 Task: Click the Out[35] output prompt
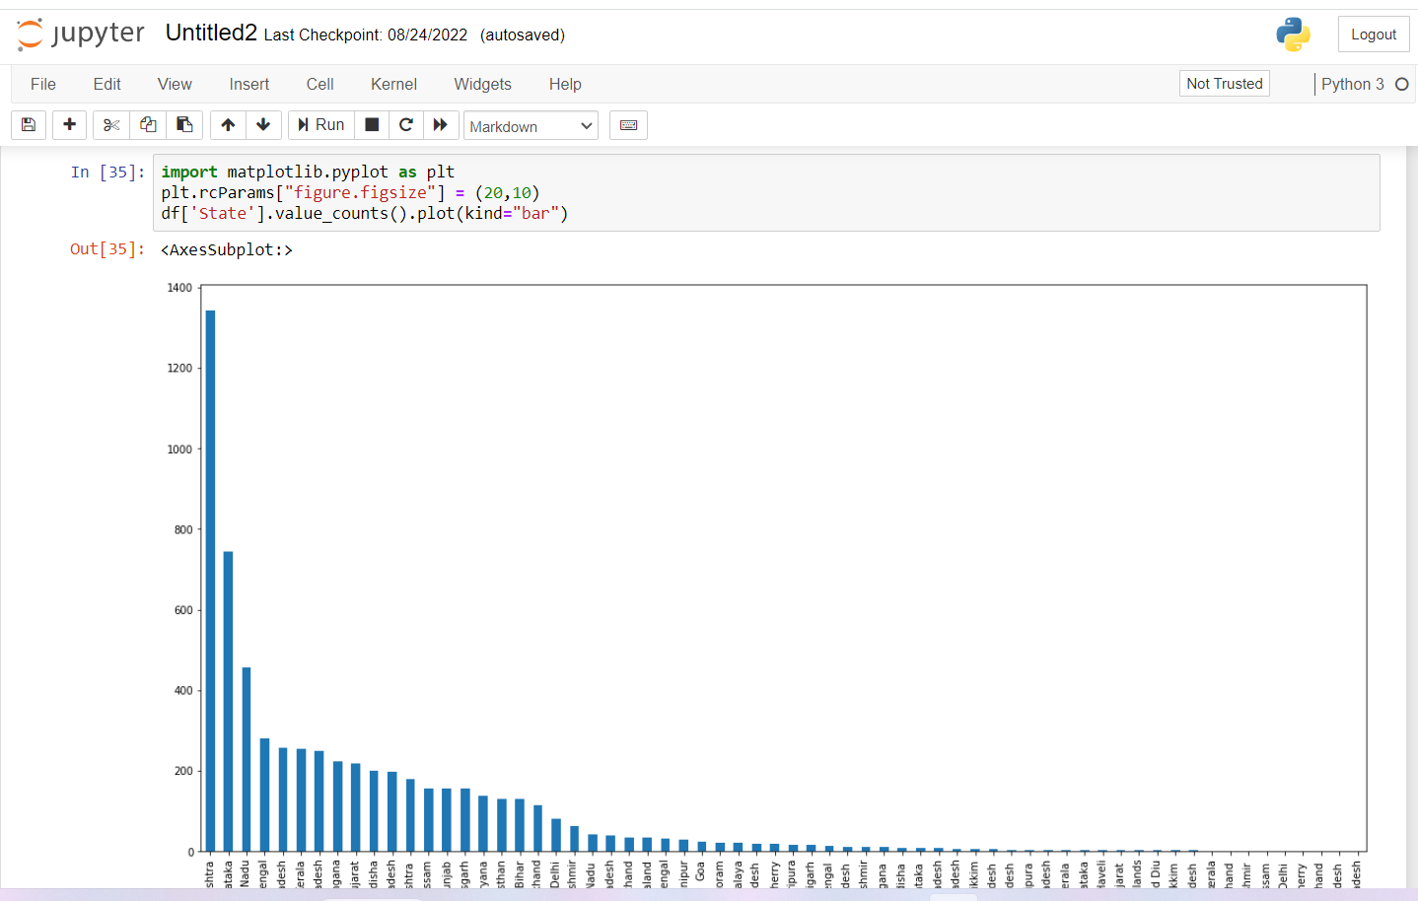tap(107, 249)
